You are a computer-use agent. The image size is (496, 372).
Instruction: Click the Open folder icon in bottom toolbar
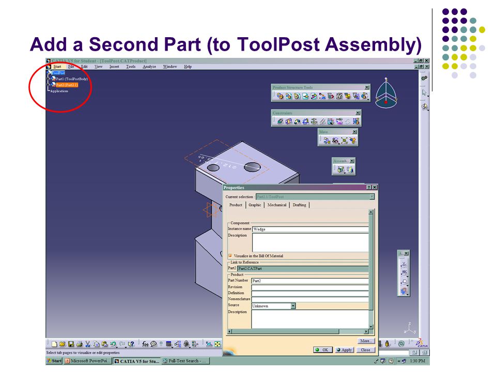coord(63,344)
